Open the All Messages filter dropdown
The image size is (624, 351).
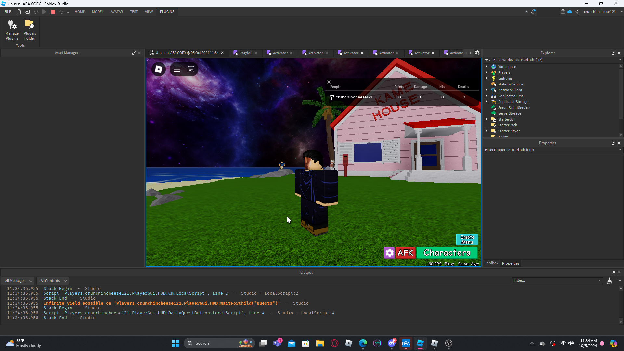[x=19, y=281]
